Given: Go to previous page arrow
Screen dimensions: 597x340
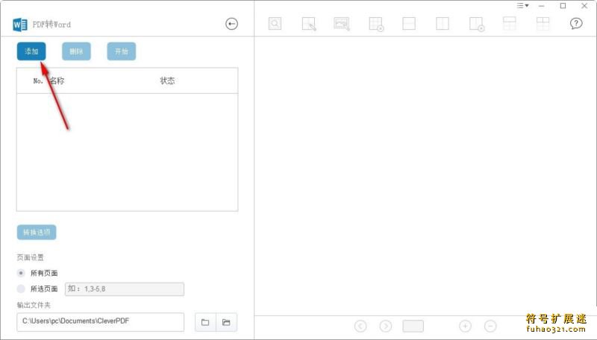Looking at the screenshot, I should 360,326.
